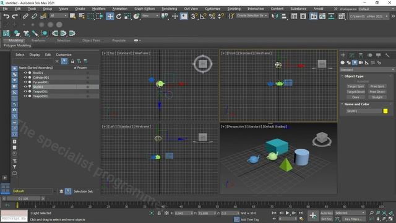Click the Omni light button
396x223 pixels.
point(356,97)
